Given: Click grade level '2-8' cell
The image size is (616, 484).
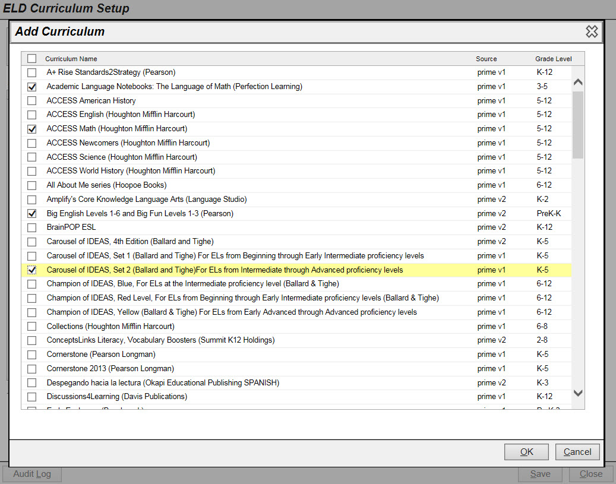Looking at the screenshot, I should tap(542, 340).
